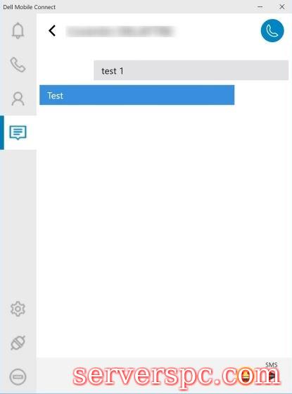Go back with the left arrow

point(52,31)
